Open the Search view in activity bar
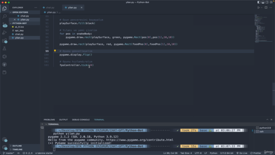 pyautogui.click(x=4, y=16)
